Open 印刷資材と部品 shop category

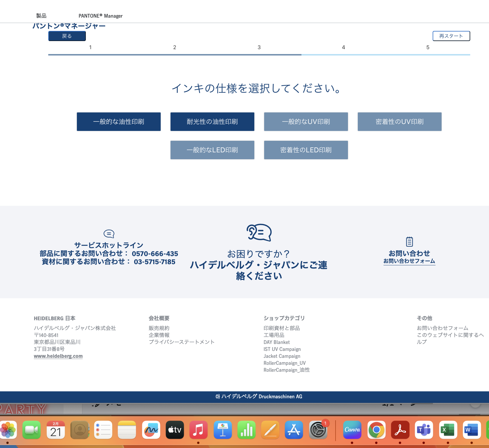pyautogui.click(x=282, y=328)
